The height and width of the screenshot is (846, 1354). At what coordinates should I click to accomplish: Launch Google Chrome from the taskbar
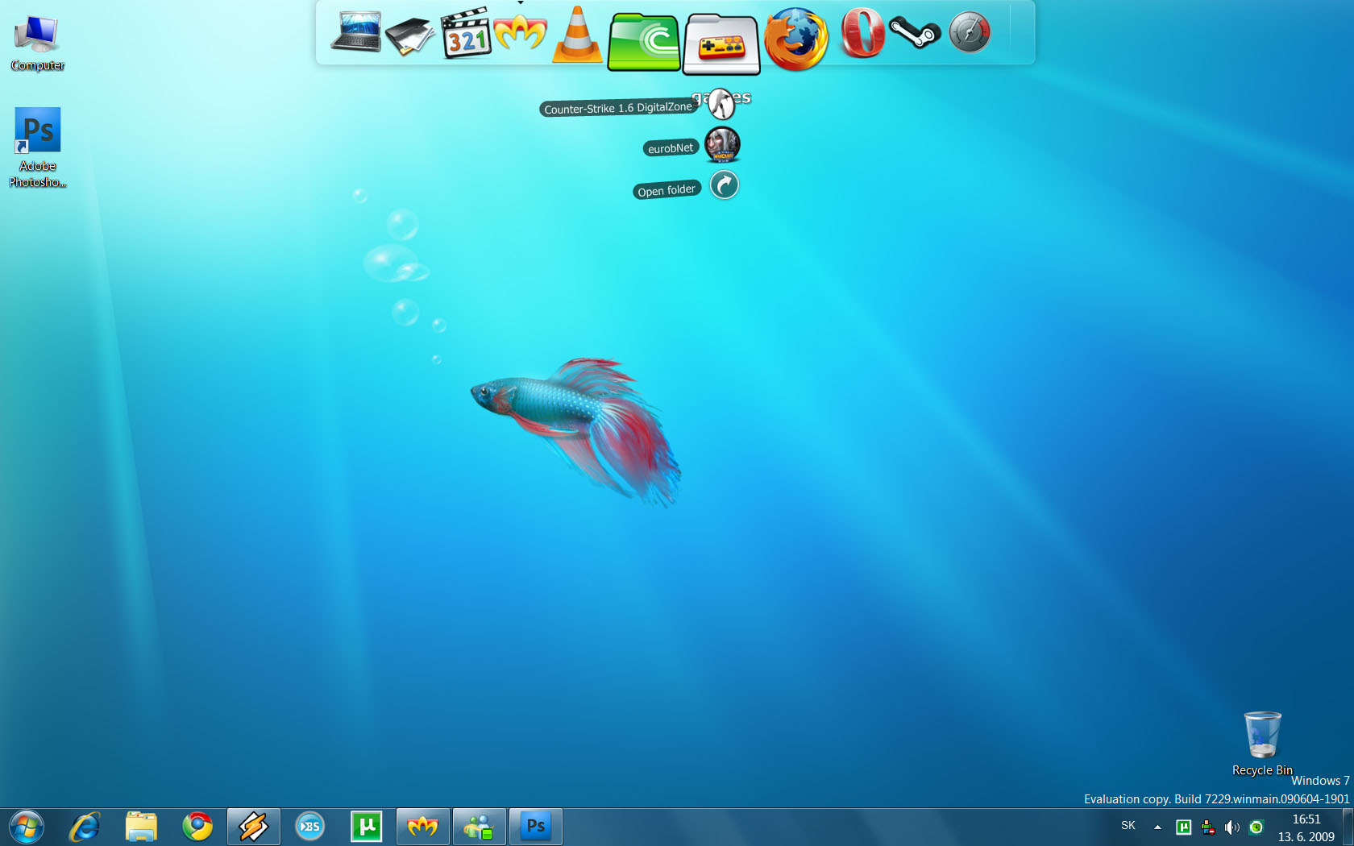coord(197,827)
